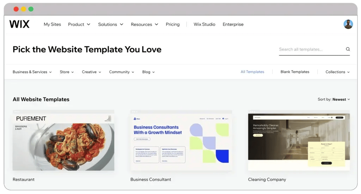Click the Search all templates field
Screen dimensions: 361x194
310,49
